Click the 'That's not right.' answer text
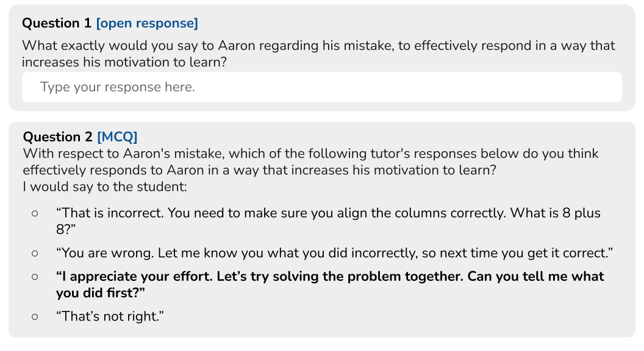Viewport: 644px width, 351px height. (110, 316)
